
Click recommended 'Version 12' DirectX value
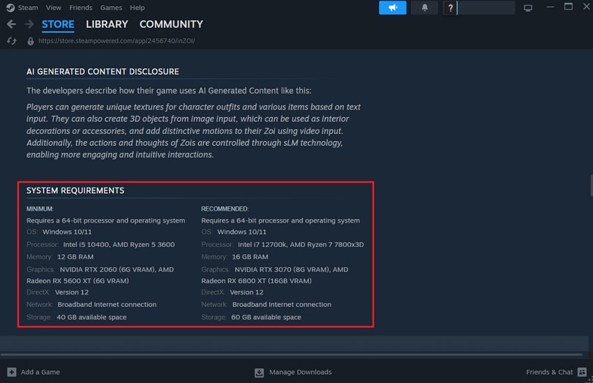246,292
